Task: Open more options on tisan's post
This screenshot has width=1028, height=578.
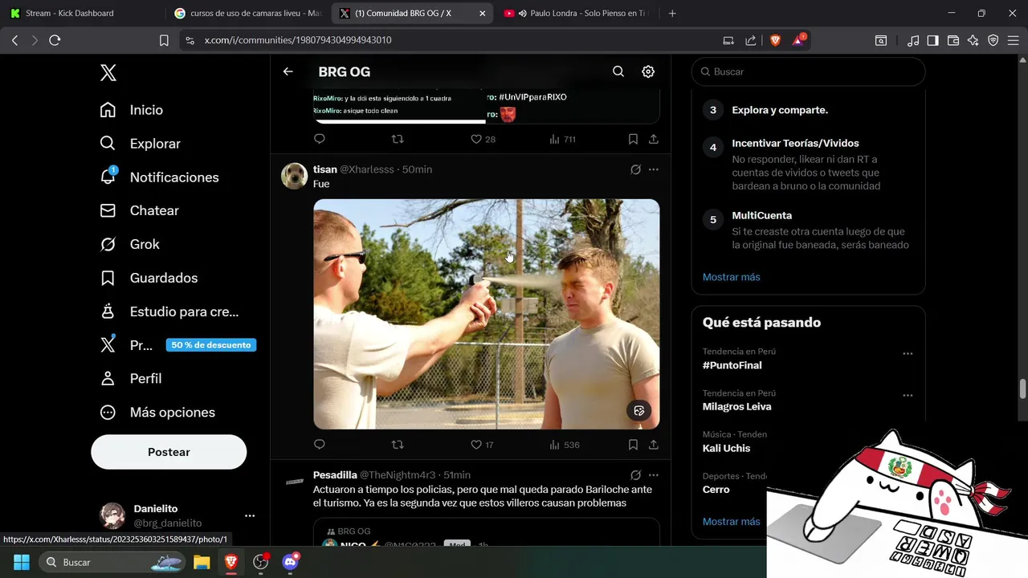Action: click(654, 169)
